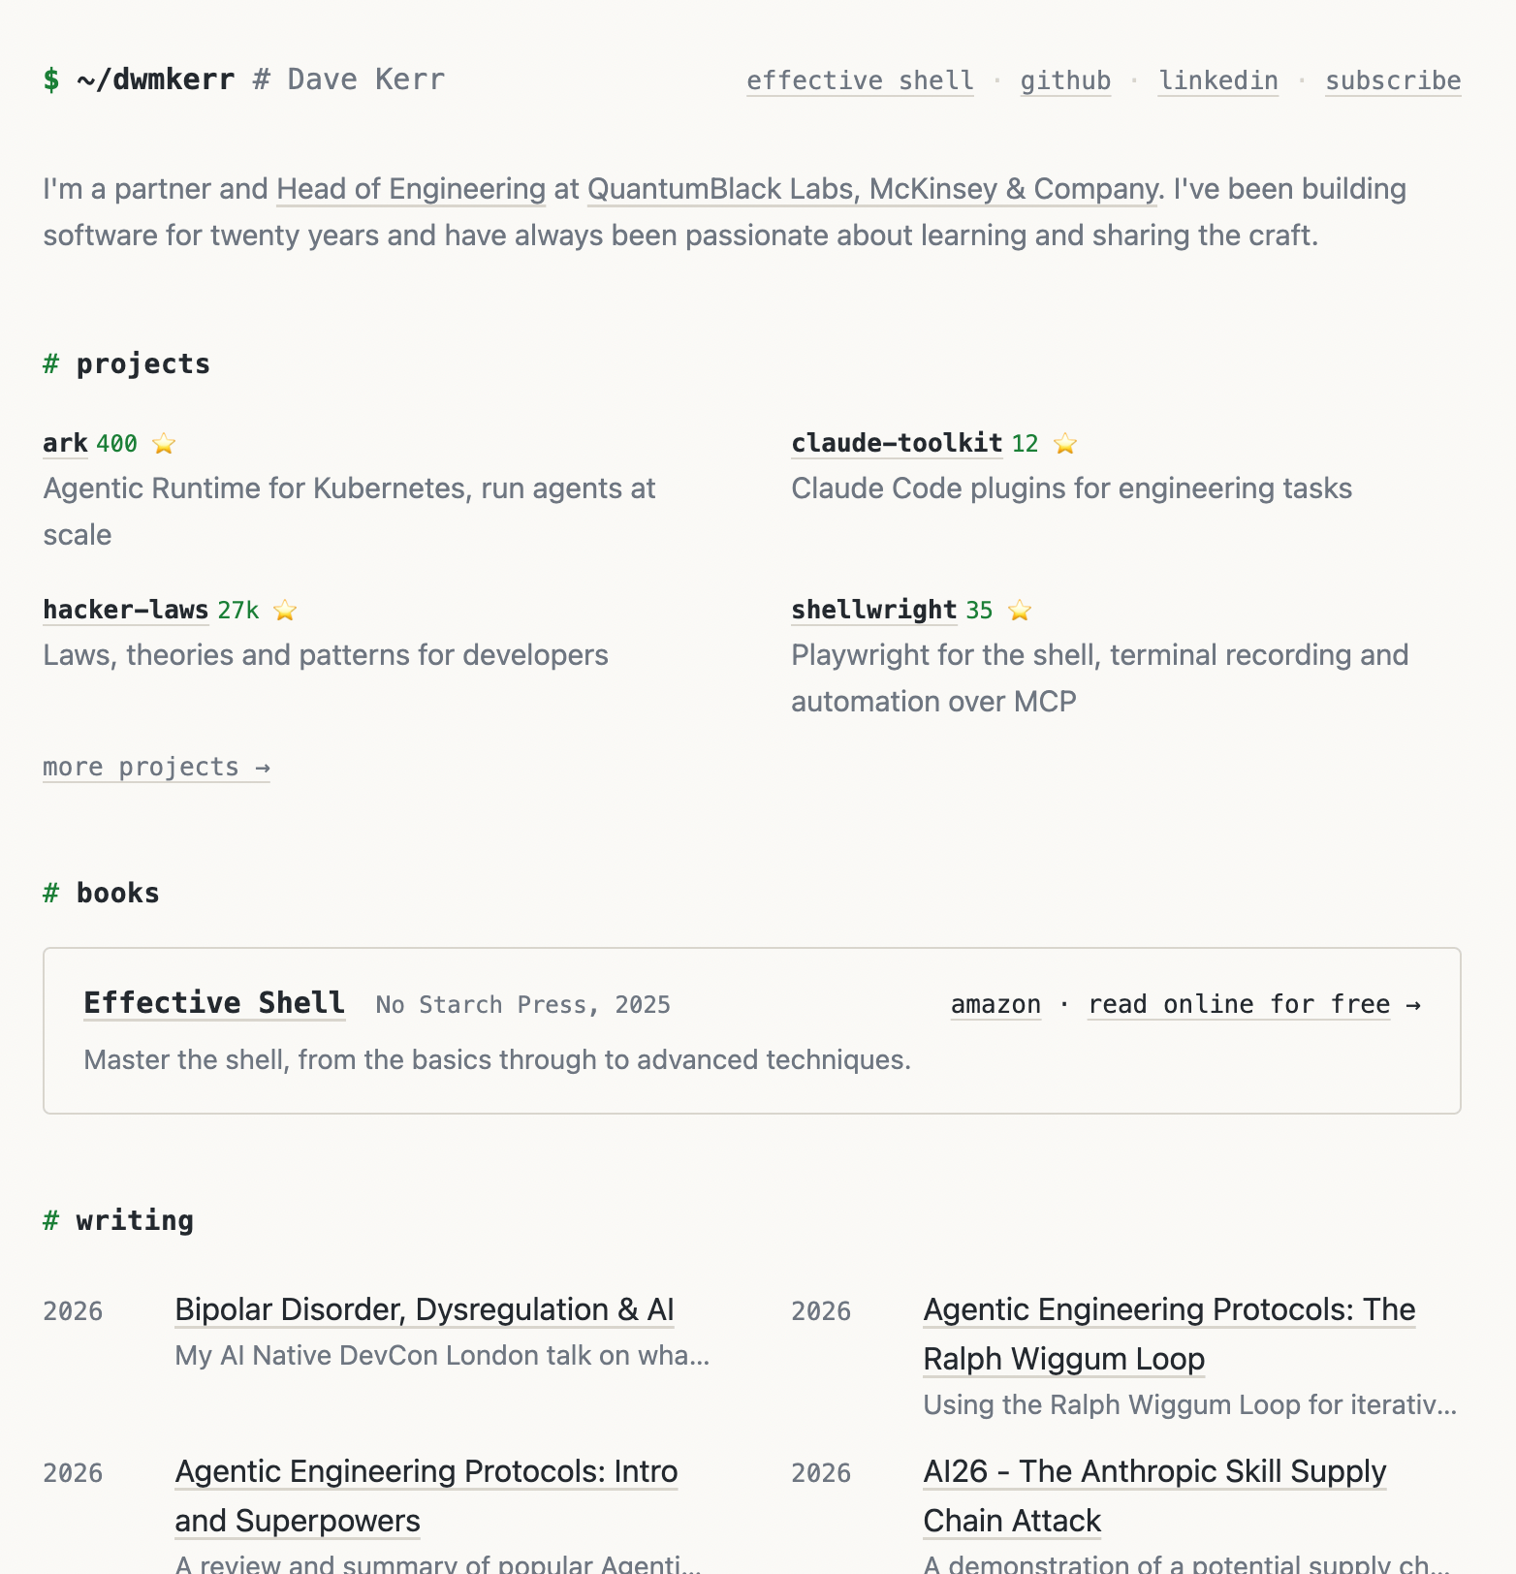Viewport: 1516px width, 1574px height.
Task: Read the Bipolar Disorder, Dysregulation & AI article
Action: [425, 1309]
